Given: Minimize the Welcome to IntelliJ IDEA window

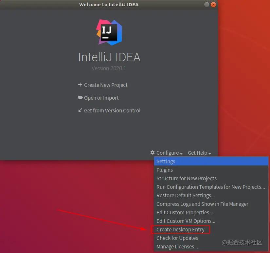Looking at the screenshot, I should pyautogui.click(x=207, y=5).
